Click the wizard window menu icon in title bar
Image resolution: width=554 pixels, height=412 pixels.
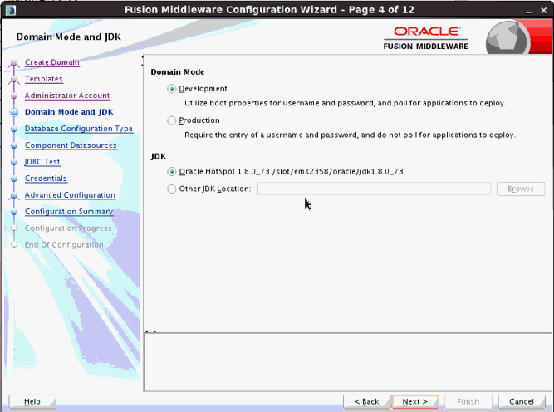click(11, 10)
